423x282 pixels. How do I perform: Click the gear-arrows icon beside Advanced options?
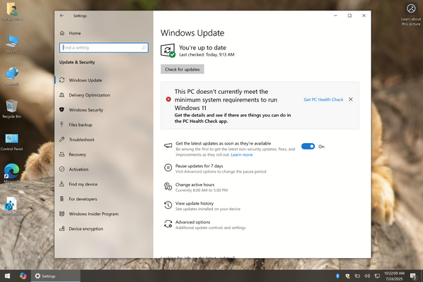click(x=168, y=223)
